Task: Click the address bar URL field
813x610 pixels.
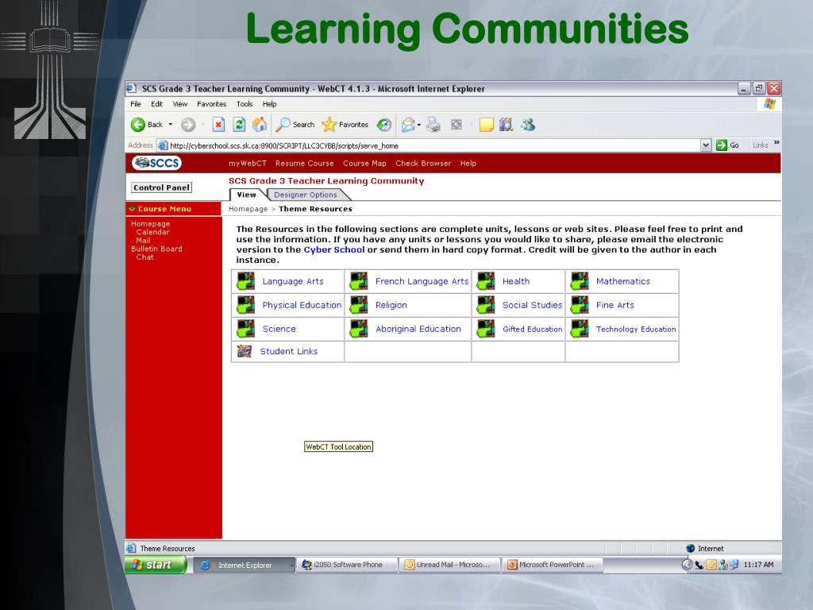Action: click(428, 145)
